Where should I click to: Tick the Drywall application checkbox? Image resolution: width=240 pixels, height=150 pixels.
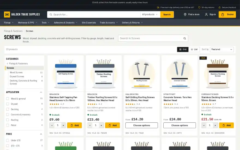[8, 104]
